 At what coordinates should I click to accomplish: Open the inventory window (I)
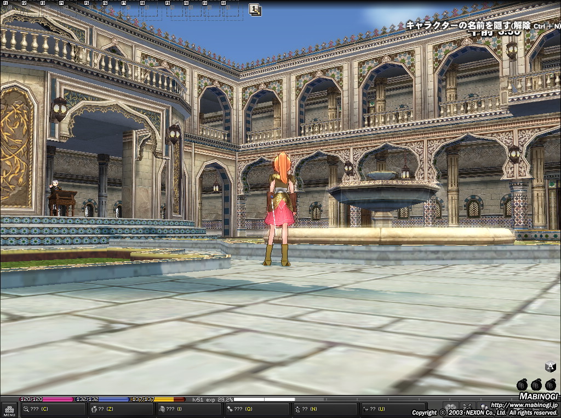click(x=189, y=409)
